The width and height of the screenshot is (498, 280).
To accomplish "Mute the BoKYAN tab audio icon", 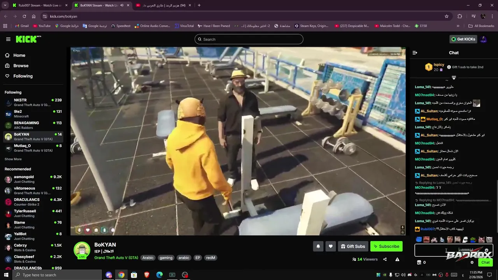I will click(122, 5).
